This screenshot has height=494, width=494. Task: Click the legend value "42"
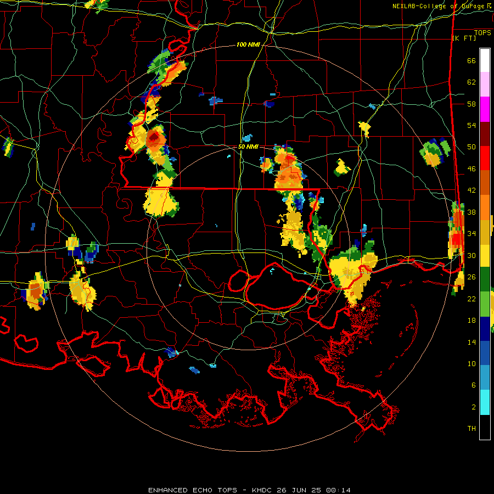point(471,190)
